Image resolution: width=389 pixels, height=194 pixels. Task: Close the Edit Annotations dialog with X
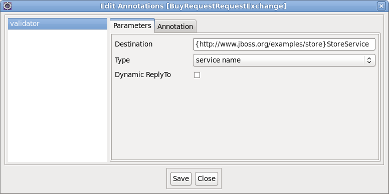pyautogui.click(x=381, y=6)
